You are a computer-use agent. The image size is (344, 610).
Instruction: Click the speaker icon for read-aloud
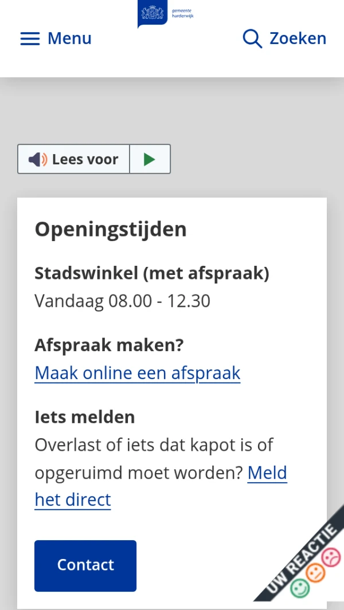pyautogui.click(x=38, y=159)
